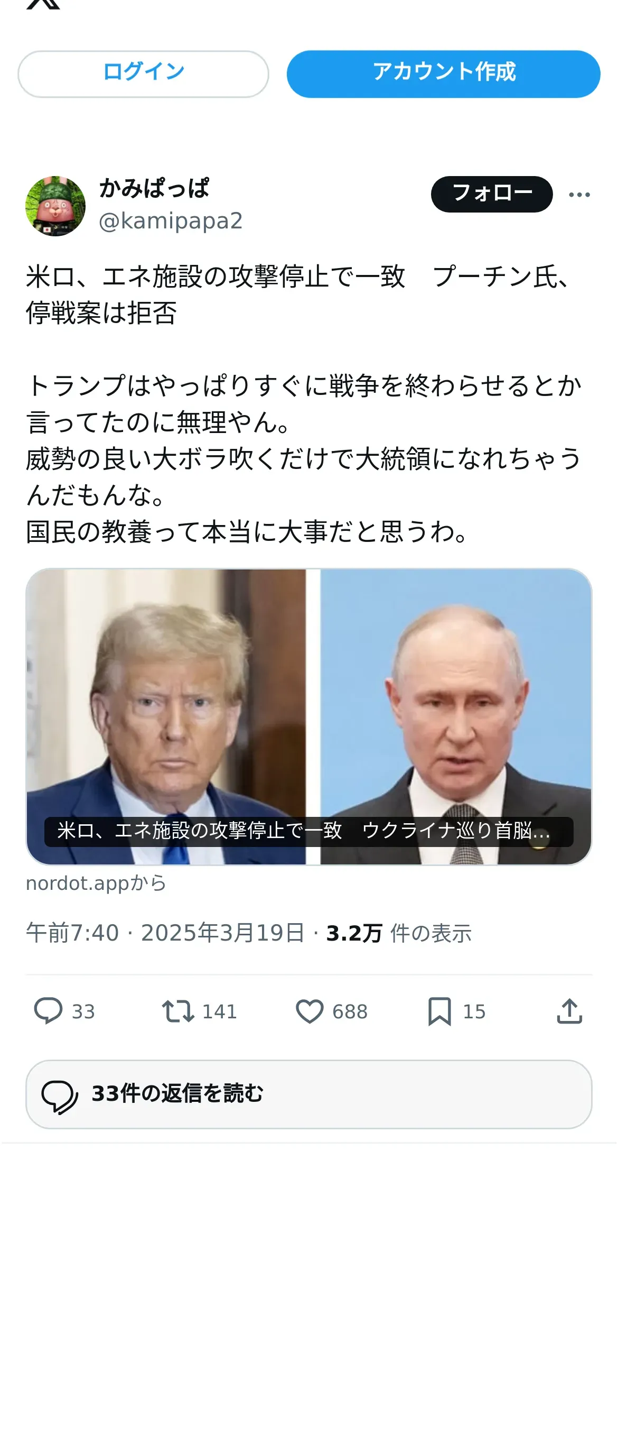Click アカウント作成 to create account
618x1445 pixels.
tap(443, 74)
